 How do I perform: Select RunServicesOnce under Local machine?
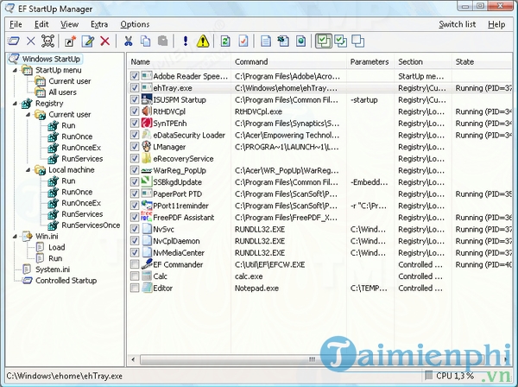click(89, 225)
